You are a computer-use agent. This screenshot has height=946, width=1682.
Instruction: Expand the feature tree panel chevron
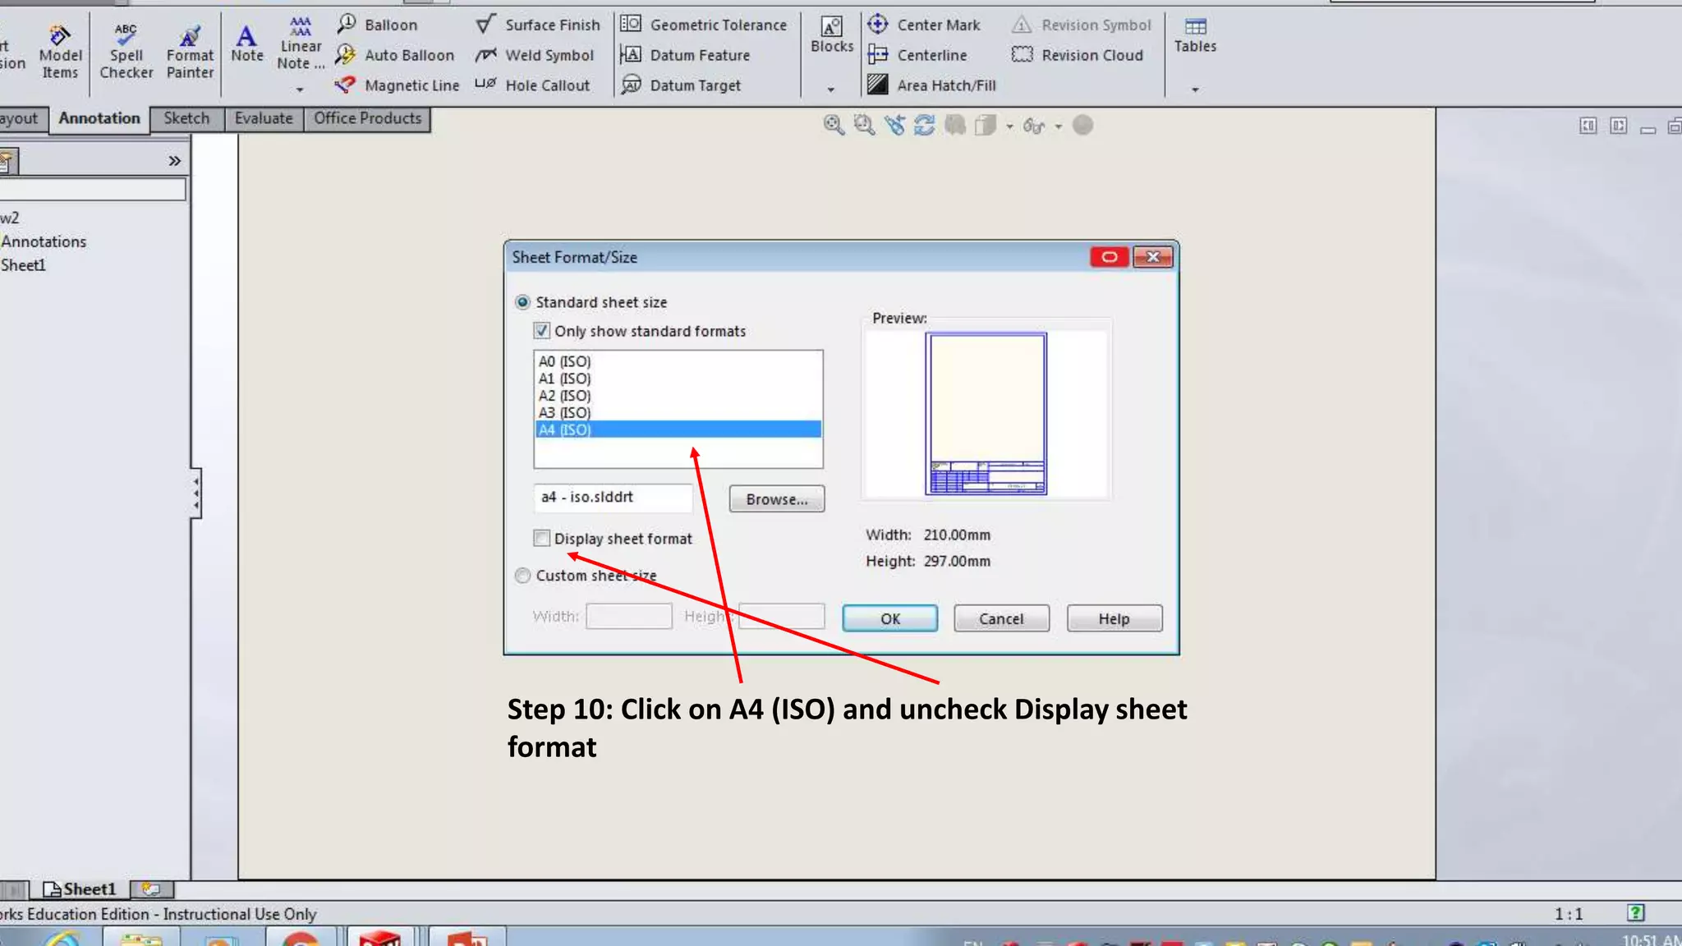click(174, 161)
